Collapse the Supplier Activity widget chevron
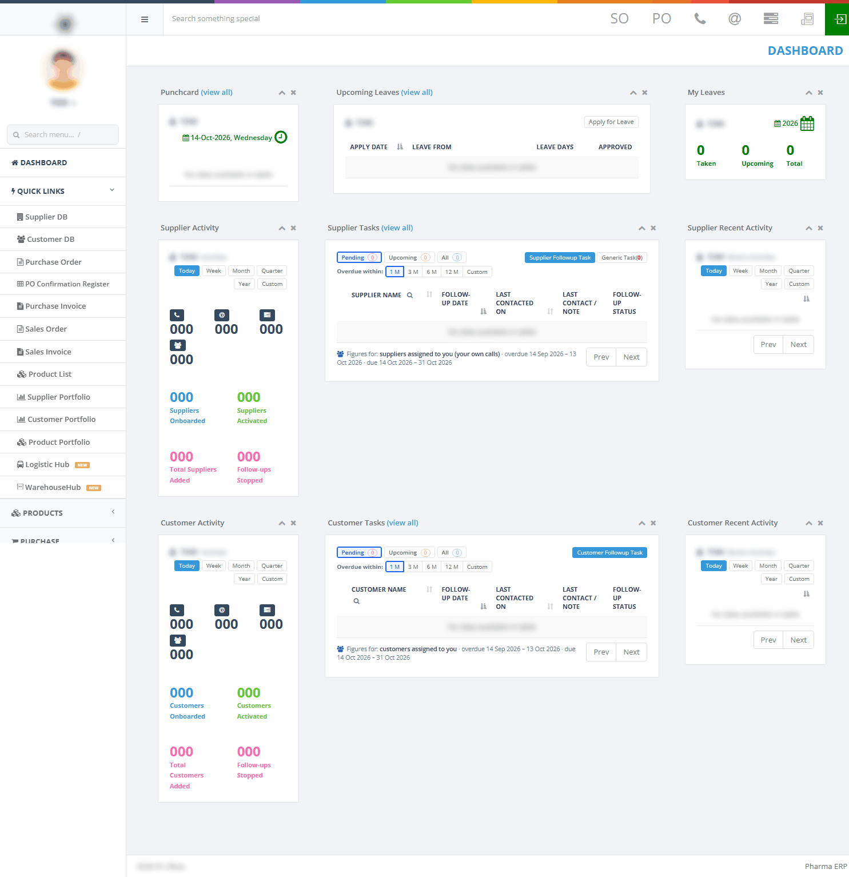The width and height of the screenshot is (849, 877). click(x=282, y=228)
